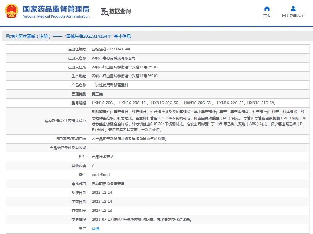Image resolution: width=313 pixels, height=234 pixels.
Task: Click the 网上办事大厅 person icon
Action: pos(293,9)
